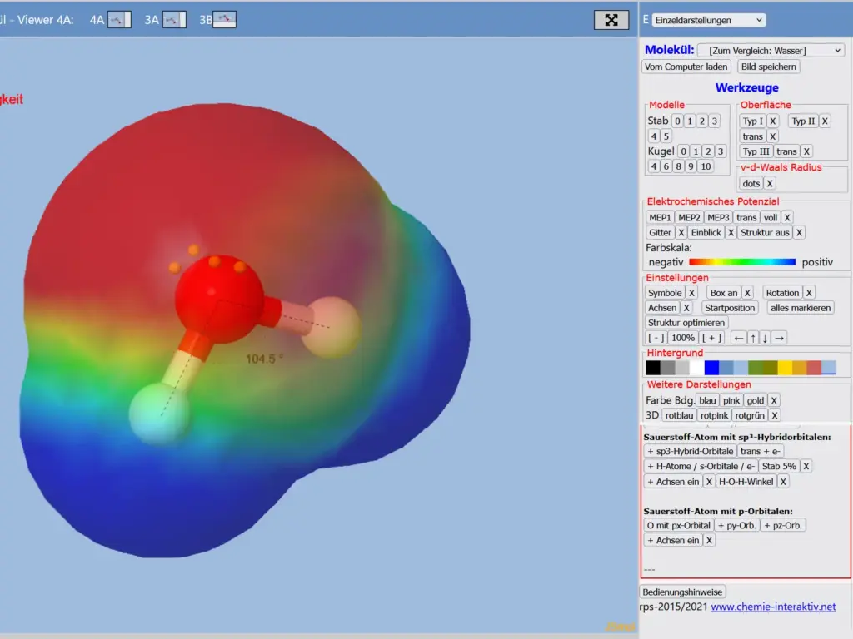Click the right arrow move button
This screenshot has height=639, width=853.
[779, 338]
